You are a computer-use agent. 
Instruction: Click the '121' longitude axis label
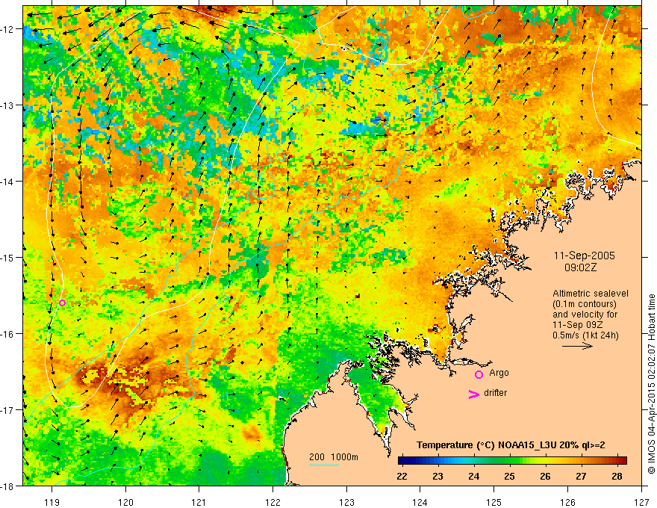coord(199,502)
